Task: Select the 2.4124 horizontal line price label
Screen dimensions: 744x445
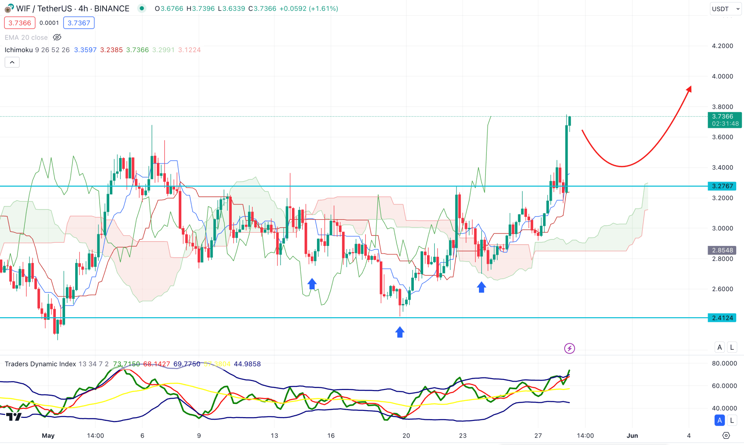Action: point(722,318)
